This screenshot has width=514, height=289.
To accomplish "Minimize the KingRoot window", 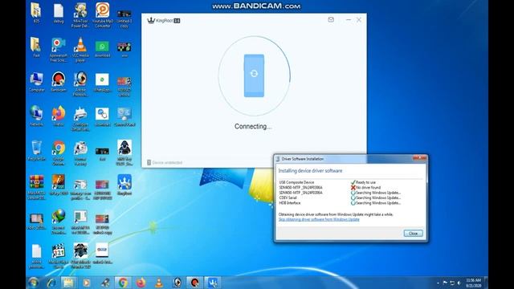I will [x=348, y=20].
